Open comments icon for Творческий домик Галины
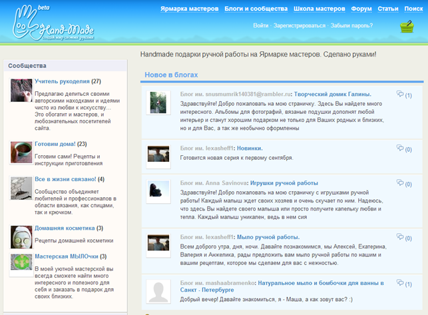The image size is (428, 315). tap(400, 94)
